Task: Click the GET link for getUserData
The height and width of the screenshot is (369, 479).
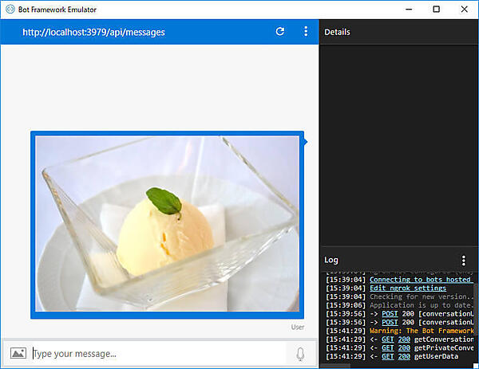Action: pos(388,356)
